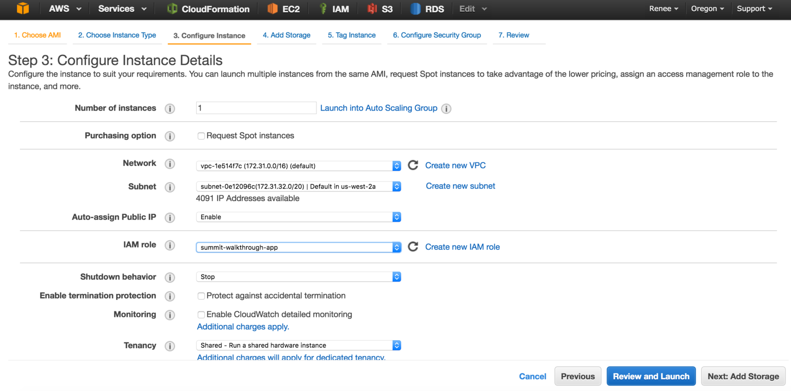Open the IAM role dropdown
This screenshot has height=391, width=791.
pos(299,247)
